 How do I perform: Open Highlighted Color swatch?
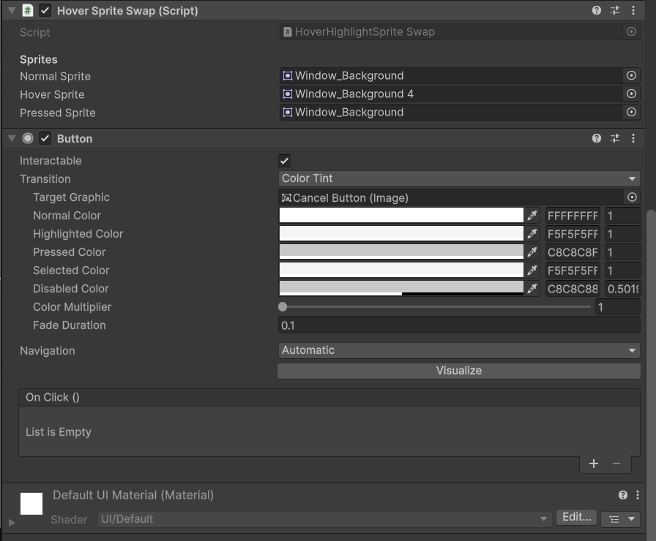[401, 234]
